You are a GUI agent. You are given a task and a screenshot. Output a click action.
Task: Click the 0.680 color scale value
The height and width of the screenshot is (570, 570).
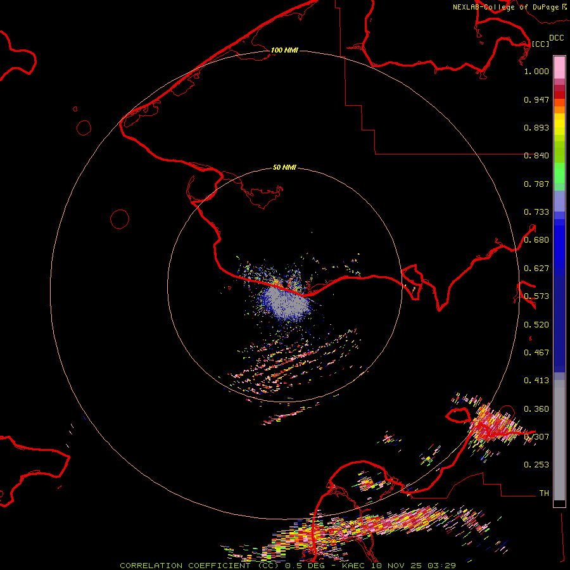tap(536, 240)
